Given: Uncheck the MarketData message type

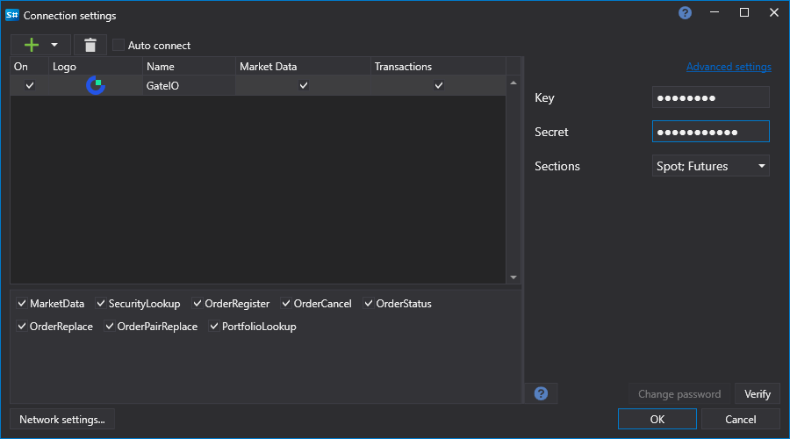Looking at the screenshot, I should tap(22, 304).
